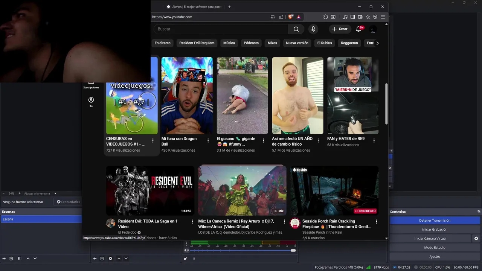
Task: Remove source with trash icon in sources toolbar
Action: point(102,259)
